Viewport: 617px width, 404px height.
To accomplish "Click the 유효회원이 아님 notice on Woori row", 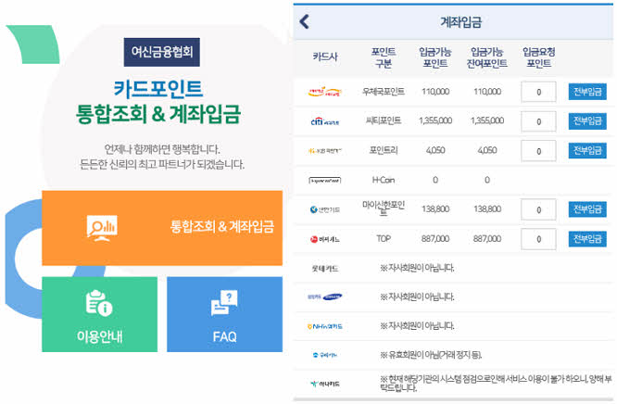I will (x=431, y=355).
